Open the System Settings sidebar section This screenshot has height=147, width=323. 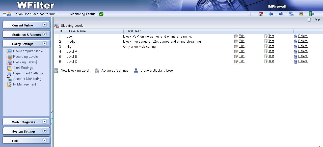[x=26, y=131]
